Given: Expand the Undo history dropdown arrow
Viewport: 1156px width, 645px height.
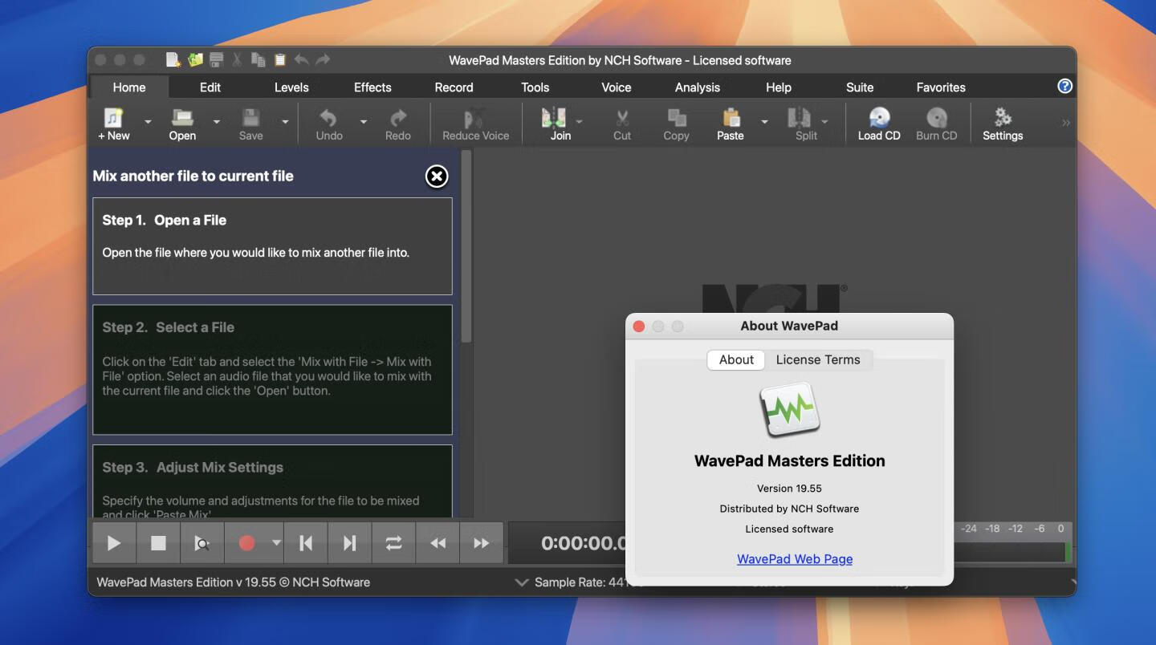Looking at the screenshot, I should click(364, 122).
